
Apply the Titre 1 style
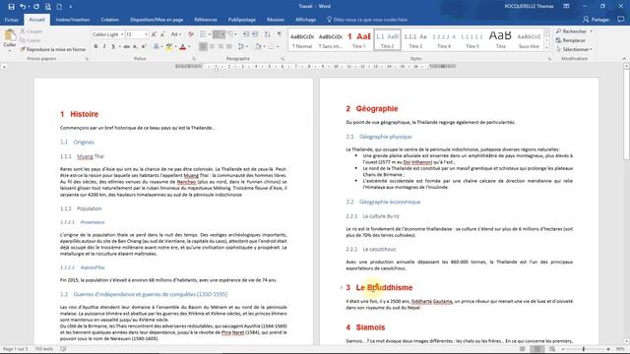pos(358,39)
